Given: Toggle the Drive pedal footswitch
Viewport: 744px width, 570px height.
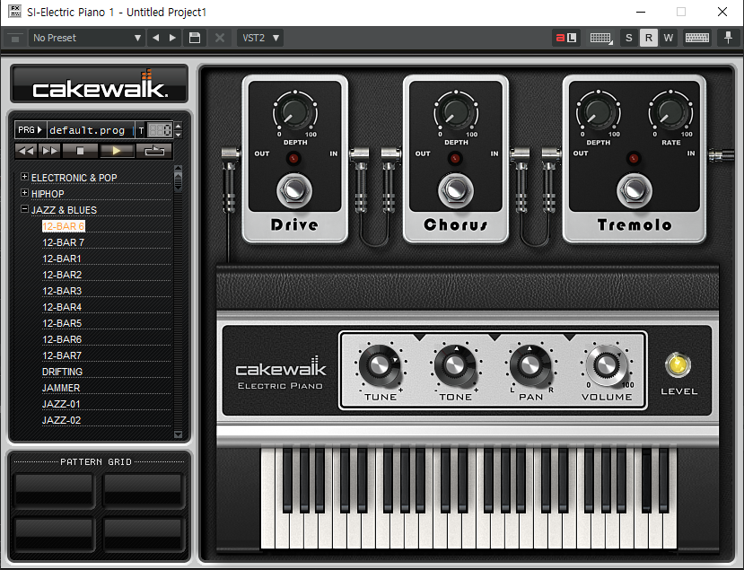Looking at the screenshot, I should pos(294,190).
